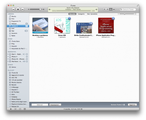Image resolution: width=146 pixels, height=120 pixels.
Task: Select the Non riprodotta tab
Action: tap(92, 14)
